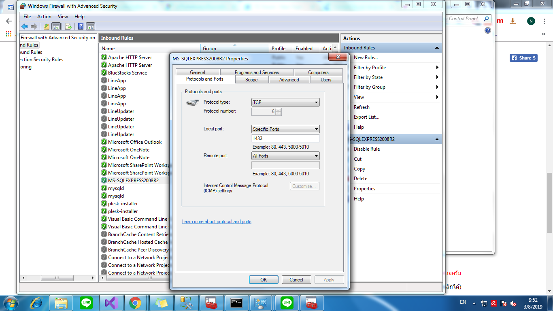Collapse the MS-SQLEXPRESS2008R2 section in the Actions pane
Screen dimensions: 553x311
(x=437, y=139)
